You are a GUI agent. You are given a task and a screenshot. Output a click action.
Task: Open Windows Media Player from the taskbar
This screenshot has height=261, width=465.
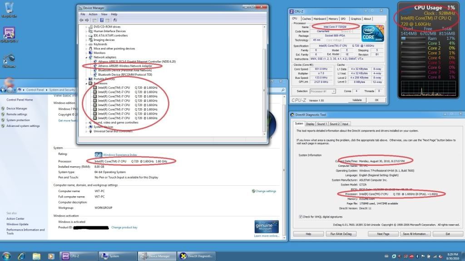(51, 256)
